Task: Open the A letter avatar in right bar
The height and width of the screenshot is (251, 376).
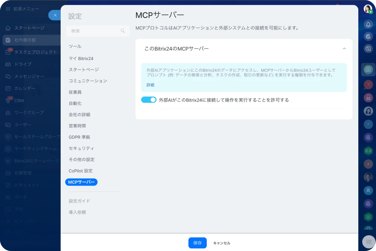Action: pyautogui.click(x=368, y=164)
